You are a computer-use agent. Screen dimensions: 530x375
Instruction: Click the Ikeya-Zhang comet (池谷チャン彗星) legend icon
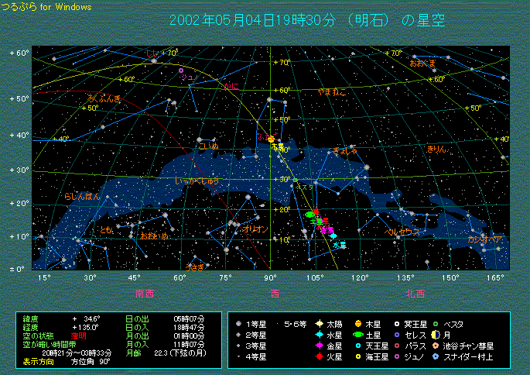pos(436,346)
